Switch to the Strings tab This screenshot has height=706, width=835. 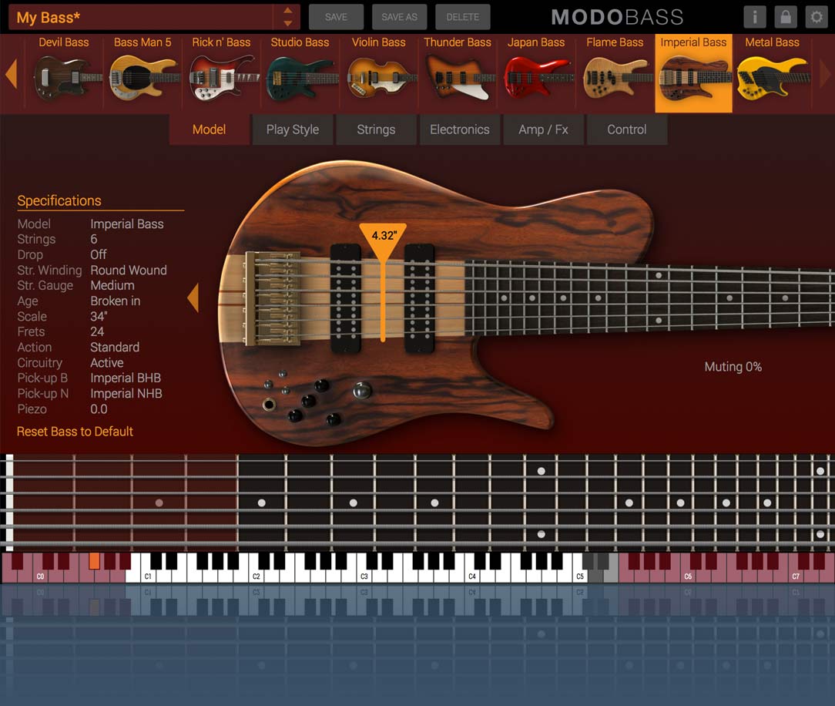point(376,129)
